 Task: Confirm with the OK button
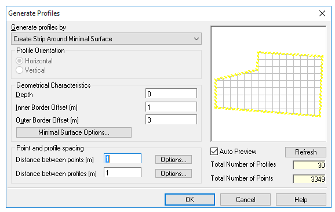tap(190, 200)
